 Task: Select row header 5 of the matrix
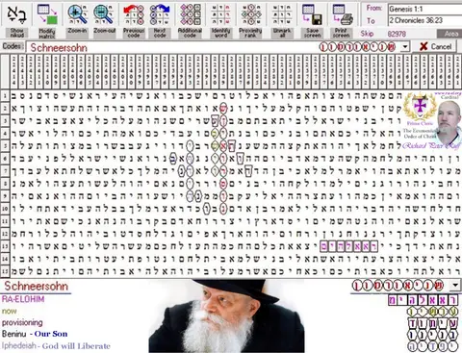5,146
